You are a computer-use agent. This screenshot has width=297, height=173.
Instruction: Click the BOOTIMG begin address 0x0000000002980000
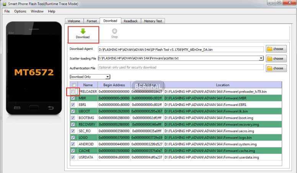tap(114, 118)
